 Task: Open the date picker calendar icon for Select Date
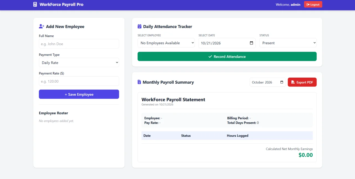click(252, 43)
